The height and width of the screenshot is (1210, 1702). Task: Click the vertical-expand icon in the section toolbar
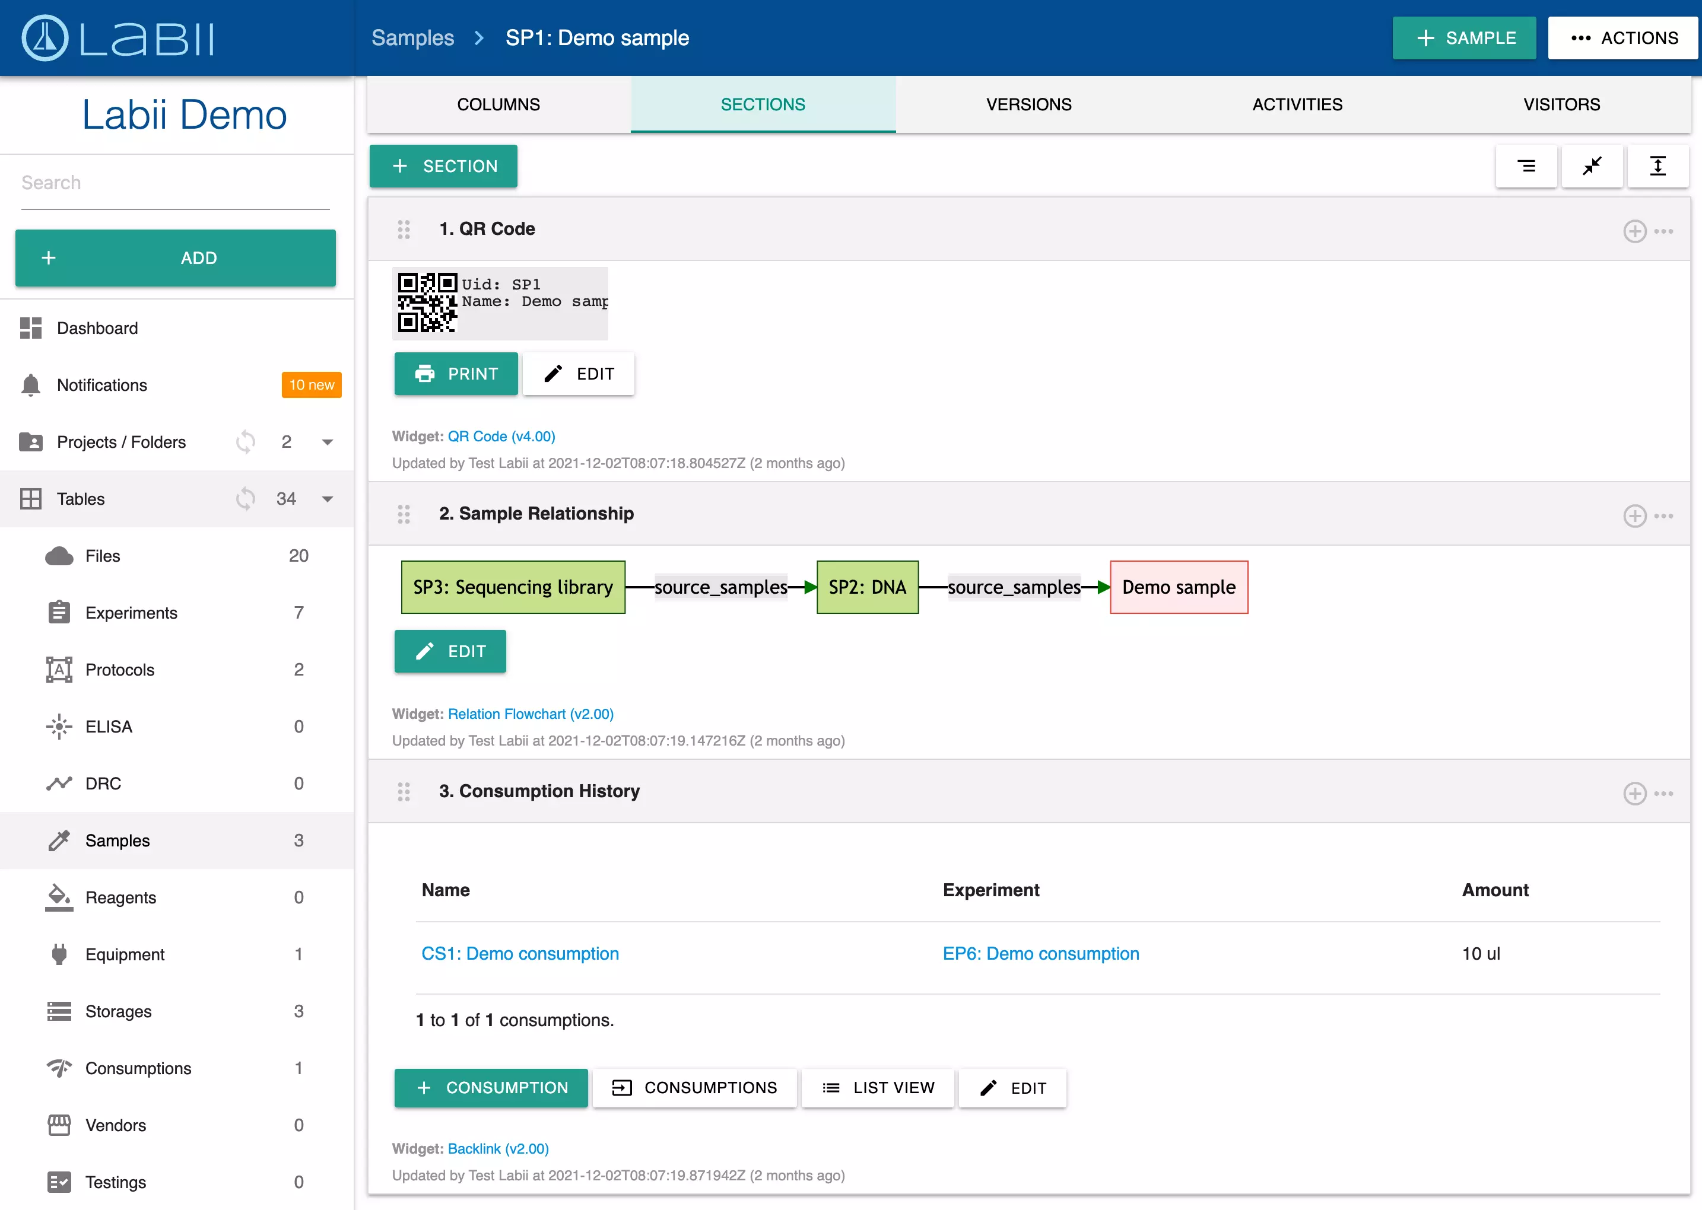pos(1658,166)
